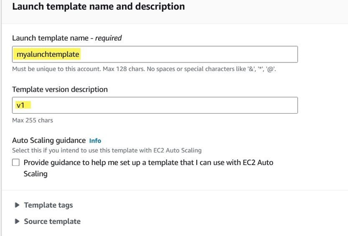Click the Template version description field
Image resolution: width=348 pixels, height=236 pixels.
click(155, 105)
